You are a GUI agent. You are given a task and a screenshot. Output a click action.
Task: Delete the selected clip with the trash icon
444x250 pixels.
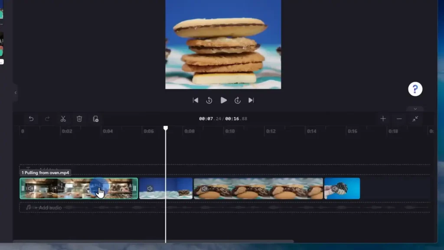(x=79, y=119)
